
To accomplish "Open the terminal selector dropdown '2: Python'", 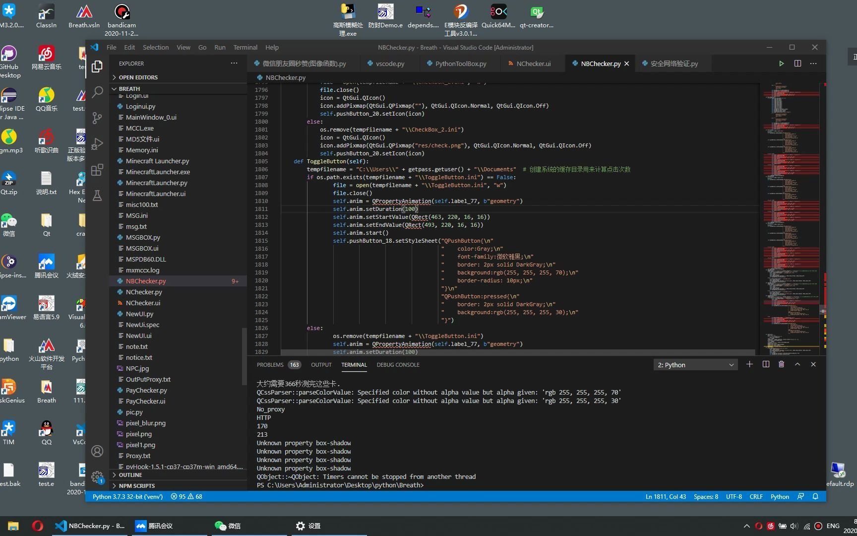I will point(695,365).
